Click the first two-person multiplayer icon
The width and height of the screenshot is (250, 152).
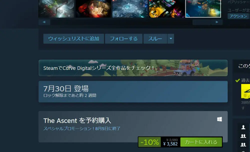click(243, 136)
